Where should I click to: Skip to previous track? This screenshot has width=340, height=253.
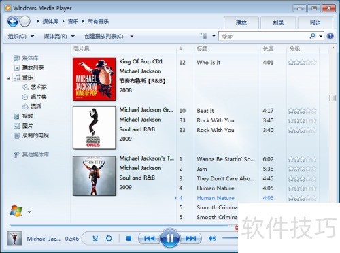click(149, 238)
